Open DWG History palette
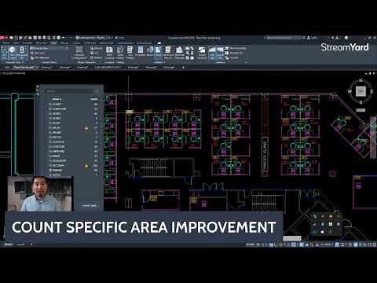Image resolution: width=377 pixels, height=283 pixels. 120,53
